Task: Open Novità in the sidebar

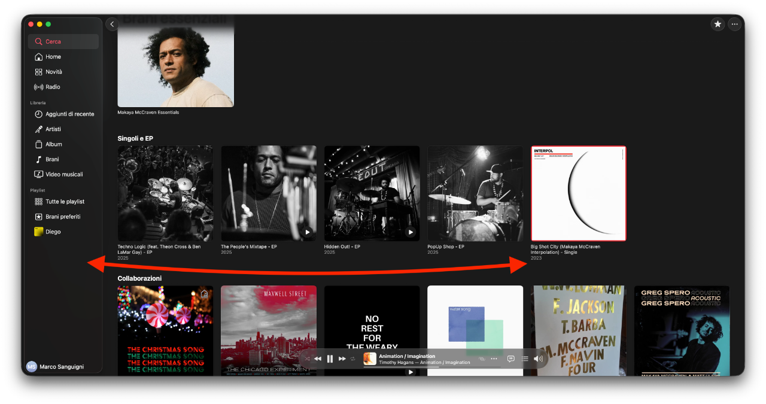Action: [x=53, y=72]
